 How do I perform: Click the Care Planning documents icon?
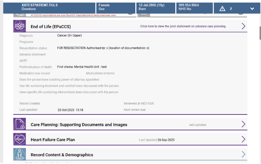[20, 124]
